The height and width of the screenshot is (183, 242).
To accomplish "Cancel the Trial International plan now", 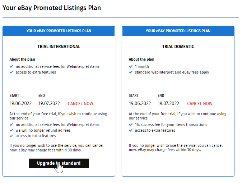I will (x=80, y=104).
